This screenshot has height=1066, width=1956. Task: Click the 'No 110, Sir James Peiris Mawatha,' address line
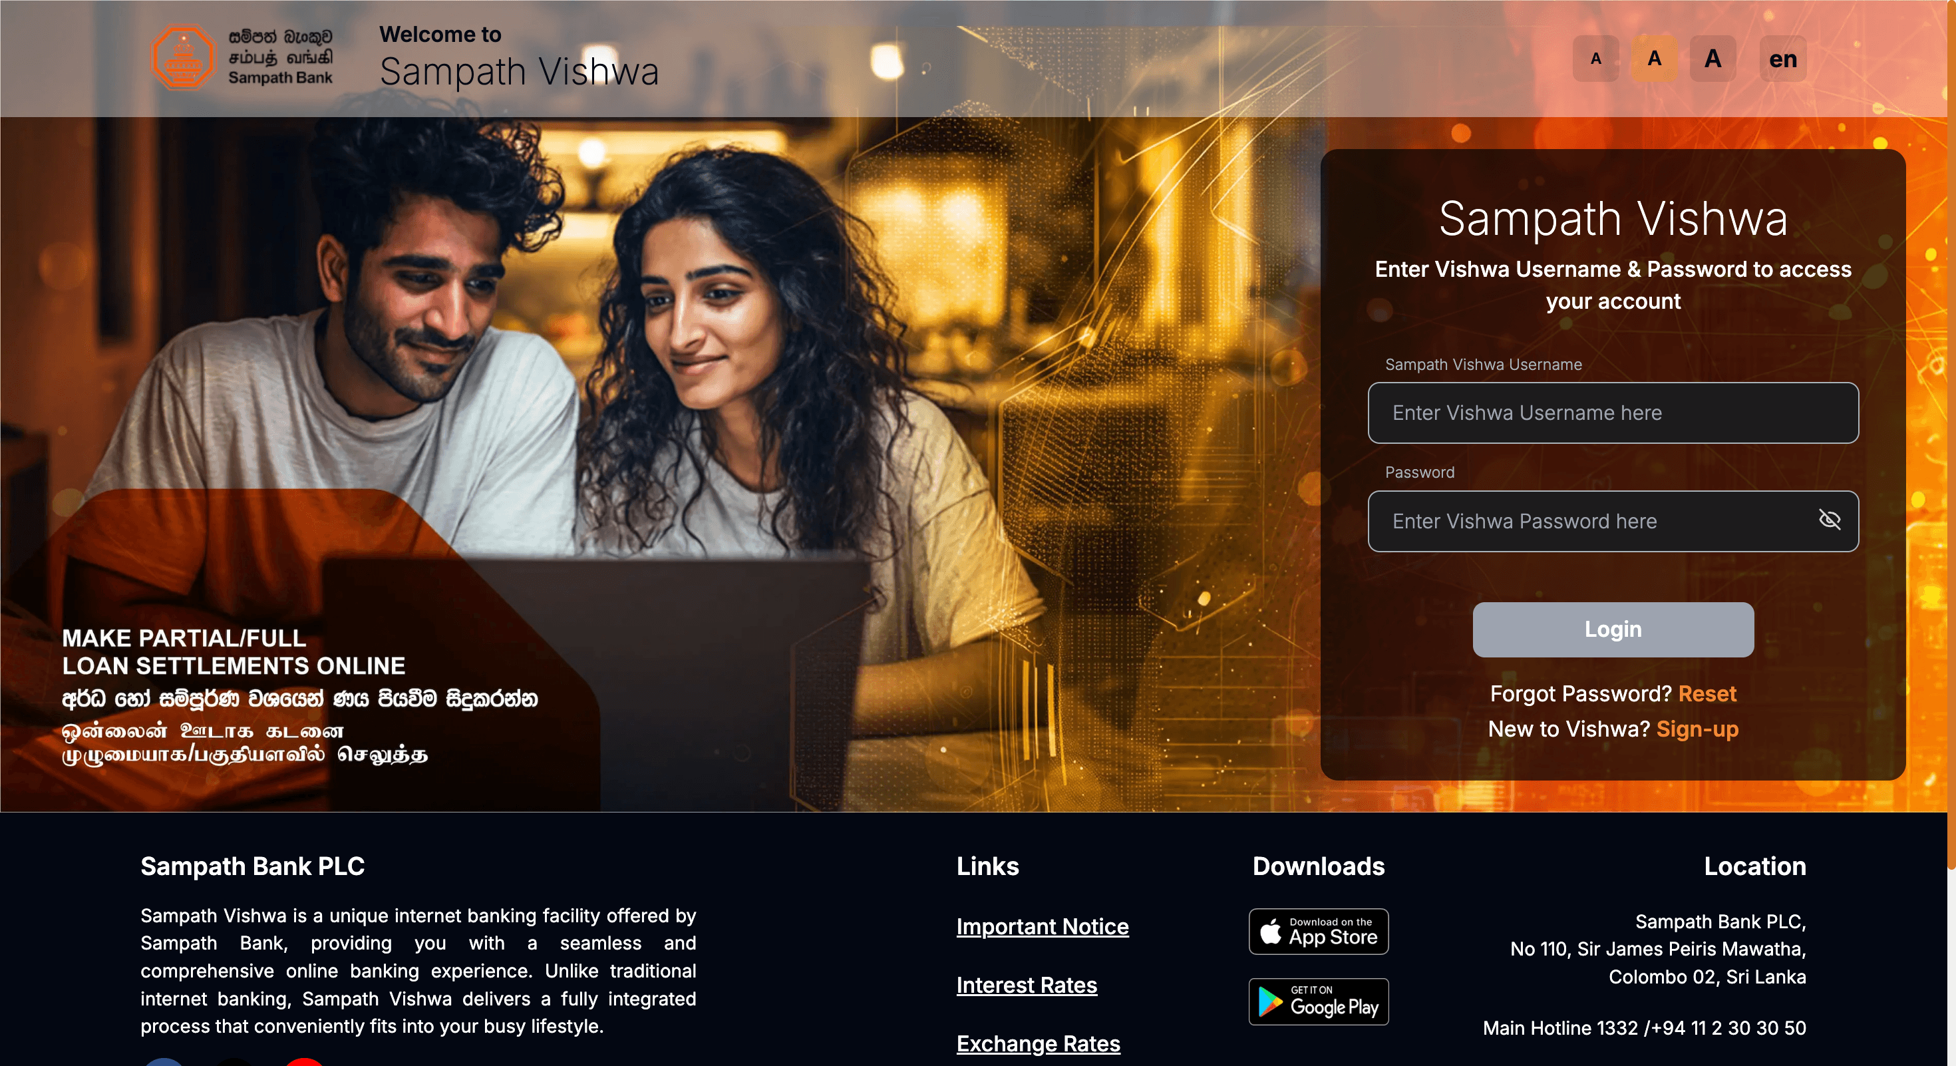tap(1657, 949)
